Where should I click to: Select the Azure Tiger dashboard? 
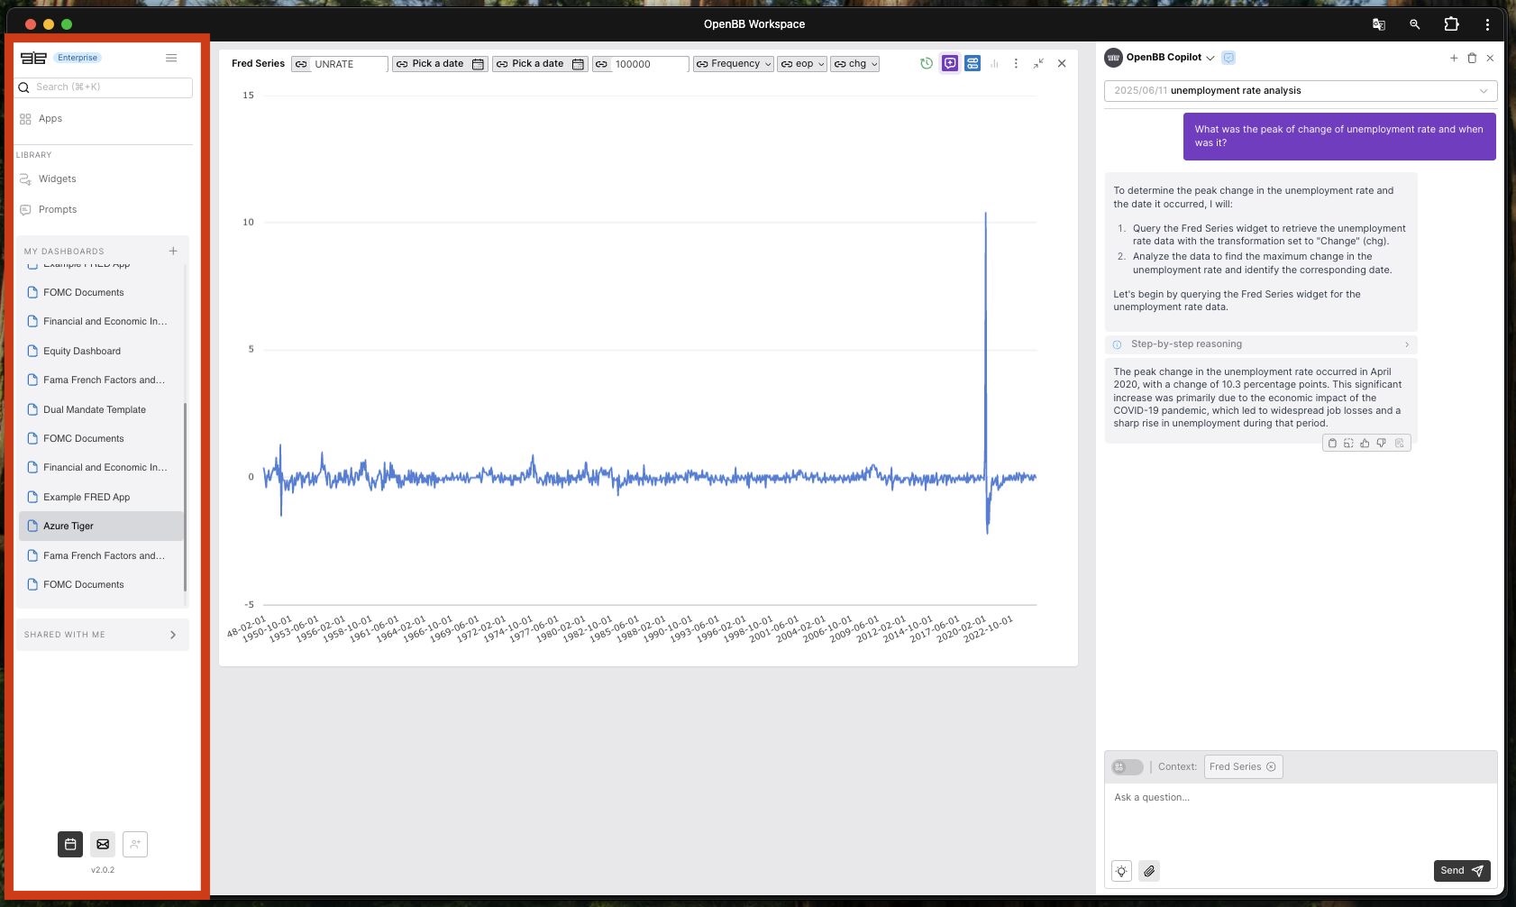(101, 526)
